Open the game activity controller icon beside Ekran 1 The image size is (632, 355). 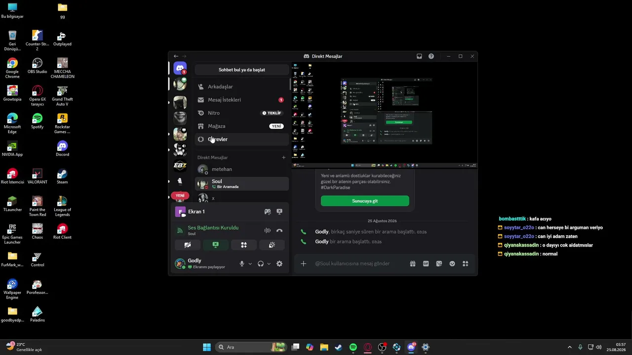(x=268, y=212)
